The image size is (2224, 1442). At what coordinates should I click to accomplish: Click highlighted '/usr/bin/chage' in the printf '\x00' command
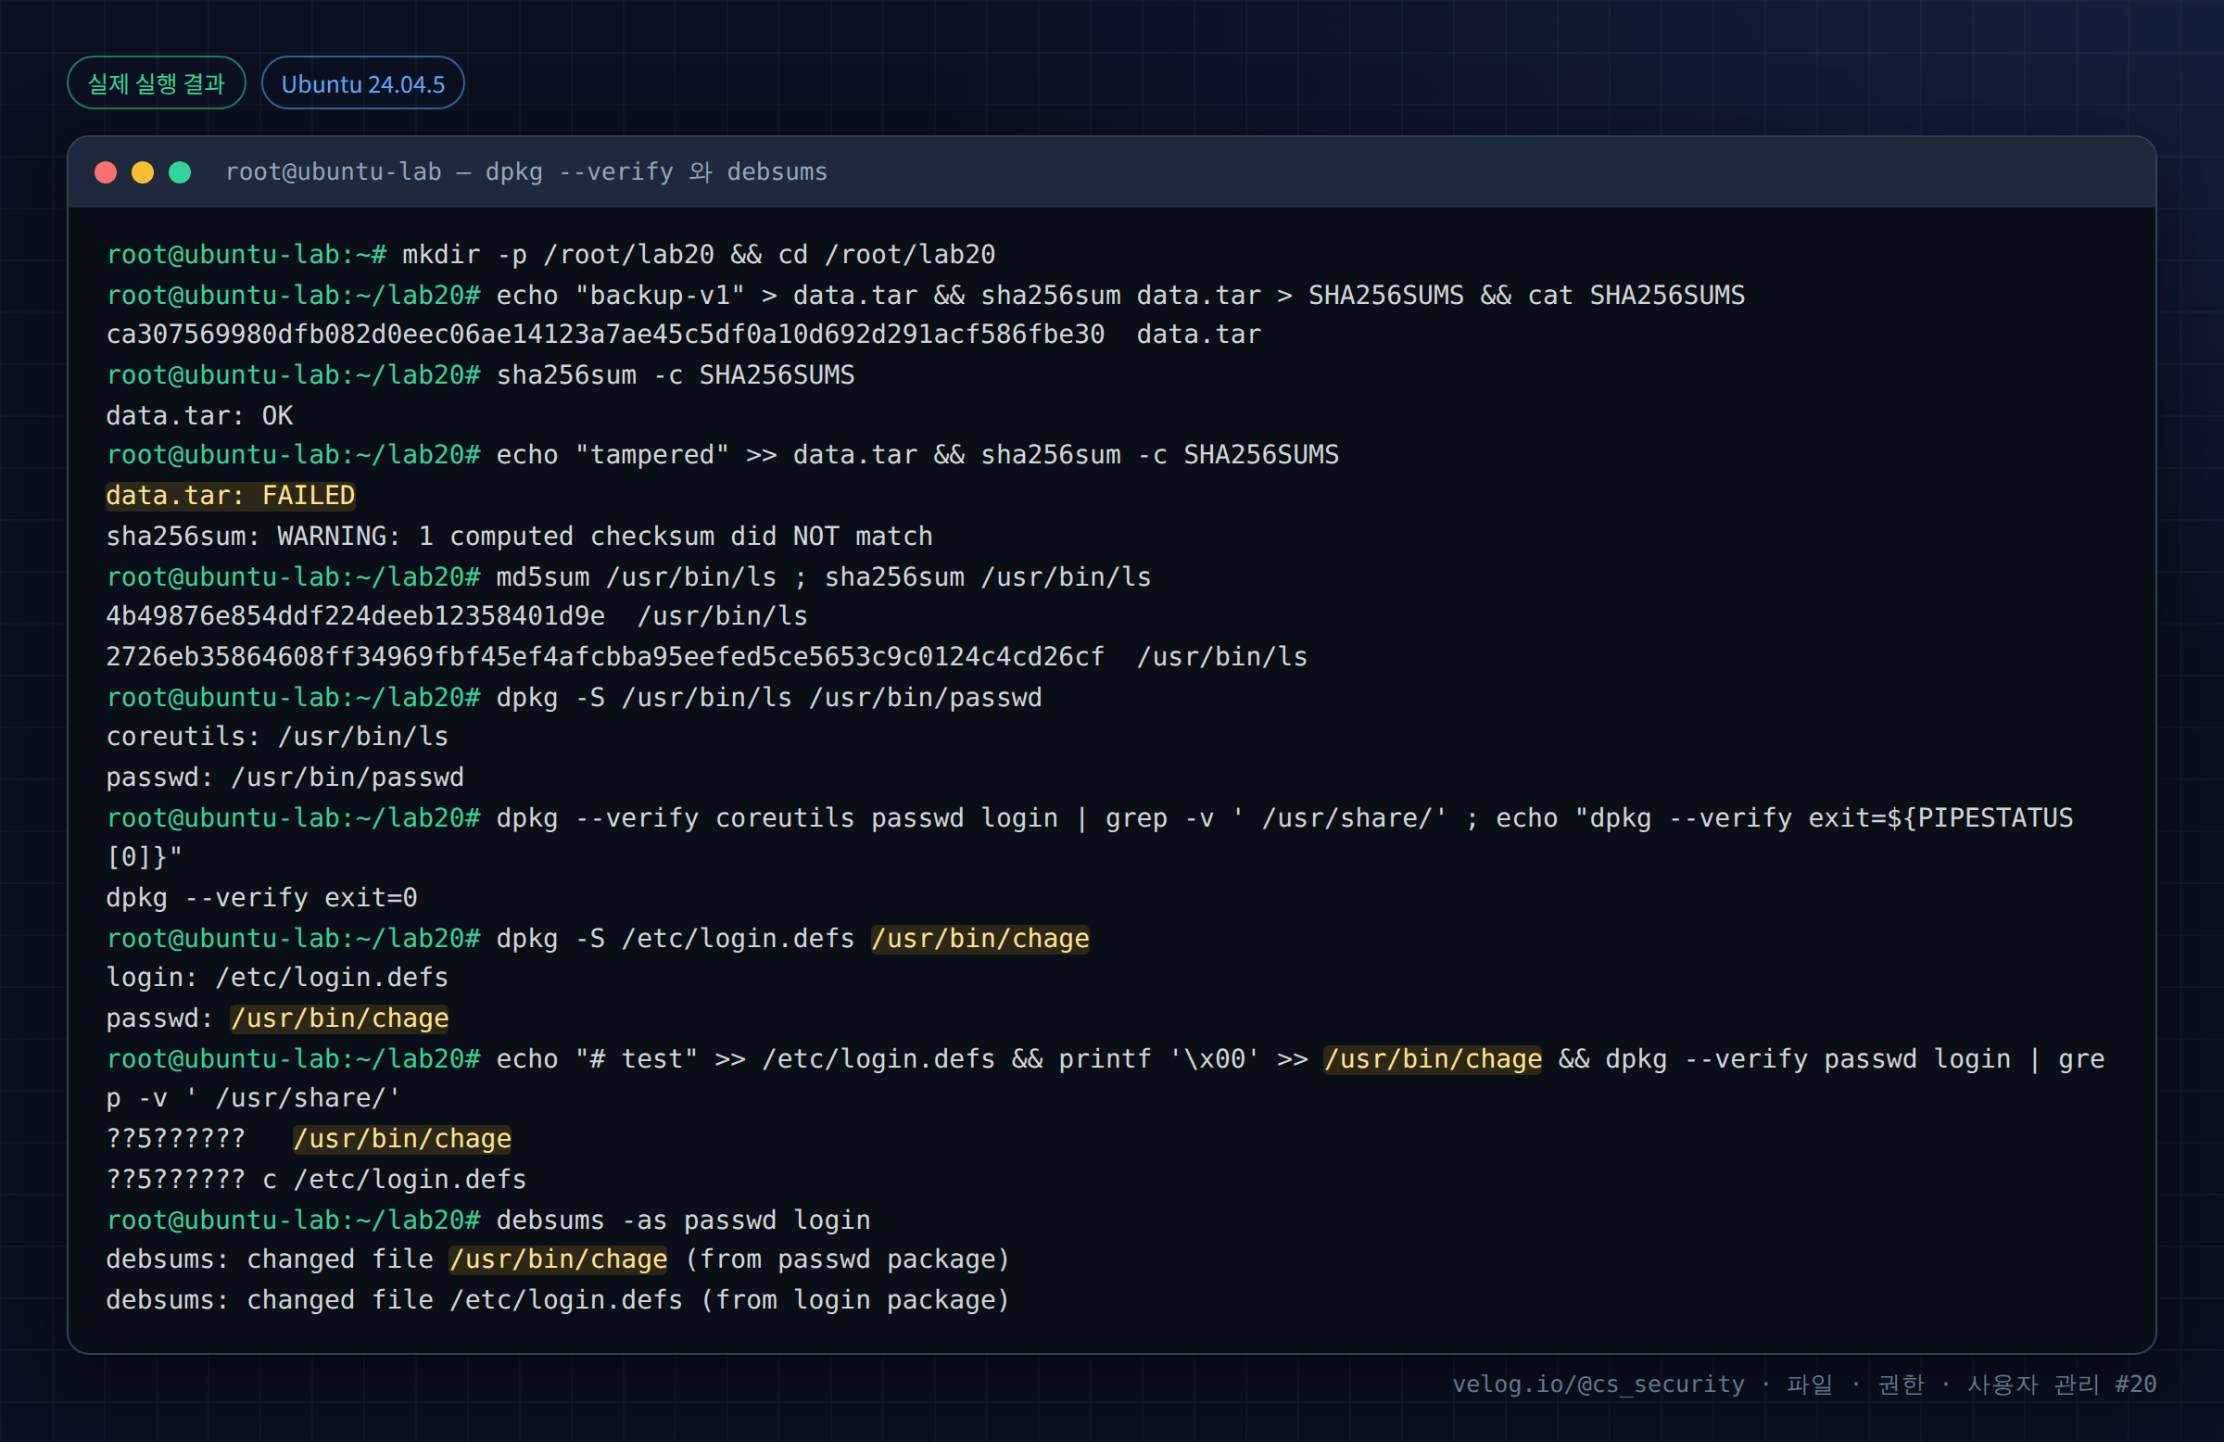(x=1433, y=1060)
